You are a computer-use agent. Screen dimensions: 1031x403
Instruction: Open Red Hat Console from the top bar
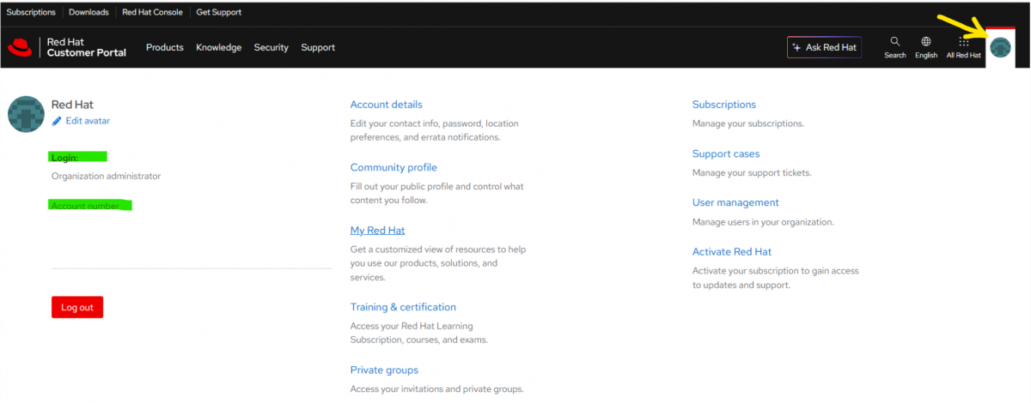(152, 13)
